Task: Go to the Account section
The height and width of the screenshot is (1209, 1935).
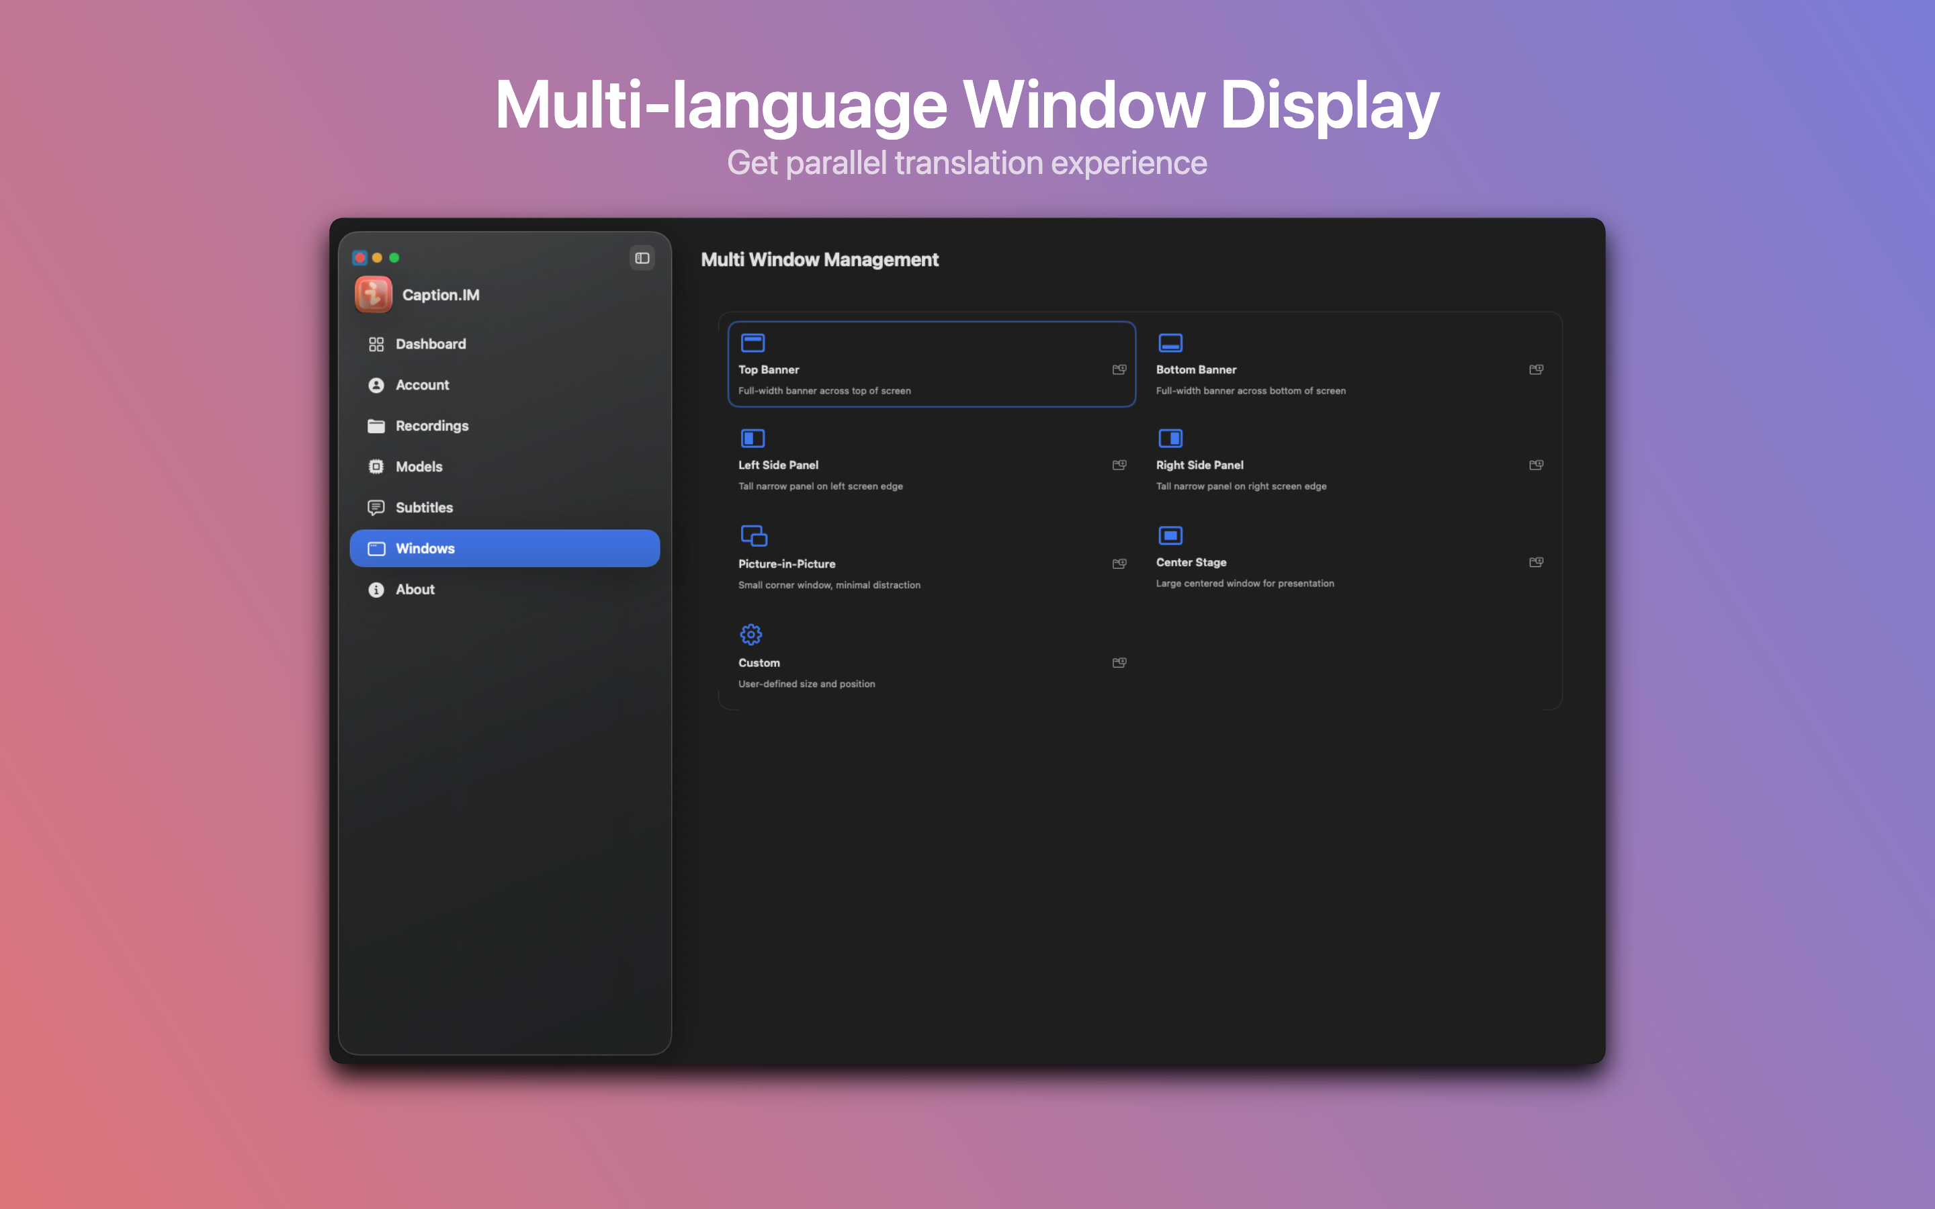Action: (422, 385)
